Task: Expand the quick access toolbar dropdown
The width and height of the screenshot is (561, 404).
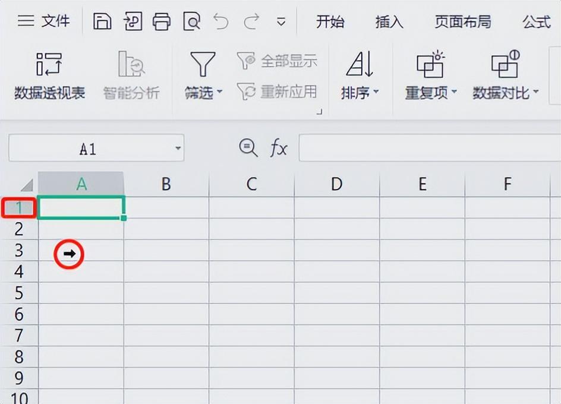Action: (x=281, y=22)
